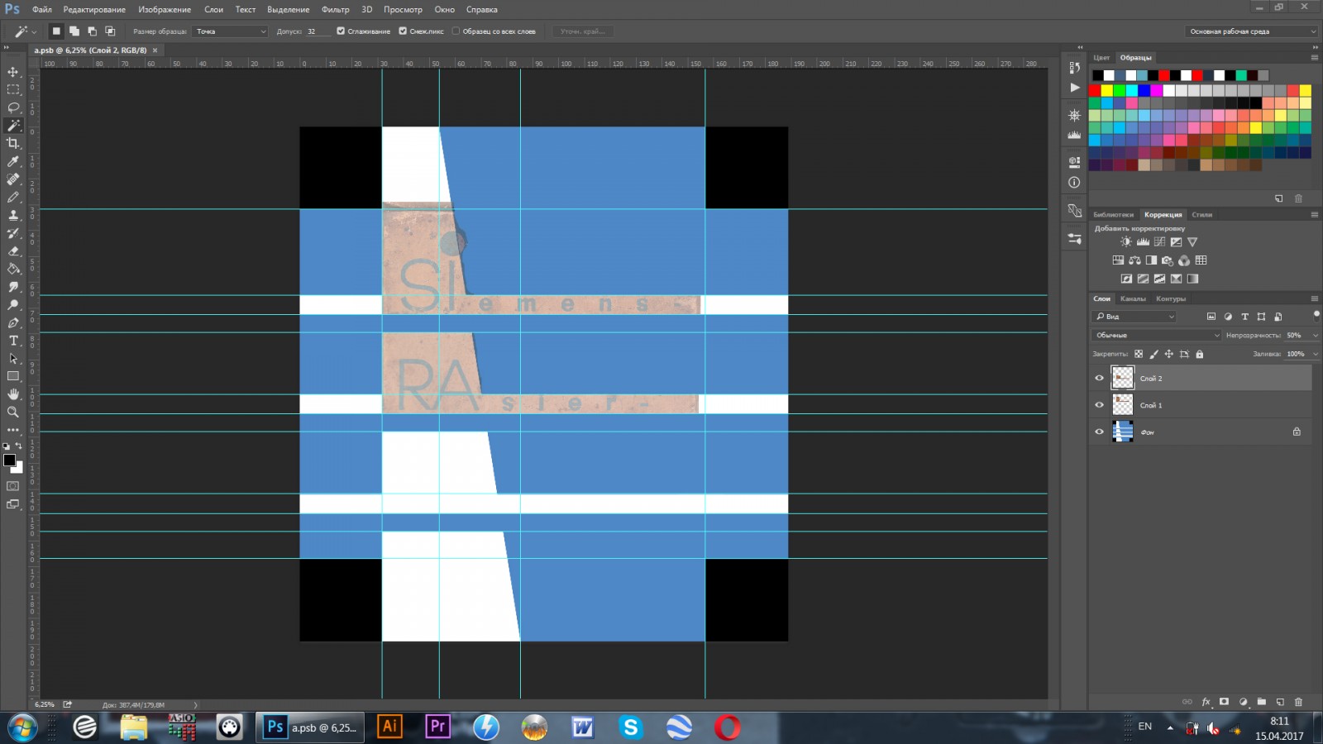Open the Фильтр menu

(335, 9)
